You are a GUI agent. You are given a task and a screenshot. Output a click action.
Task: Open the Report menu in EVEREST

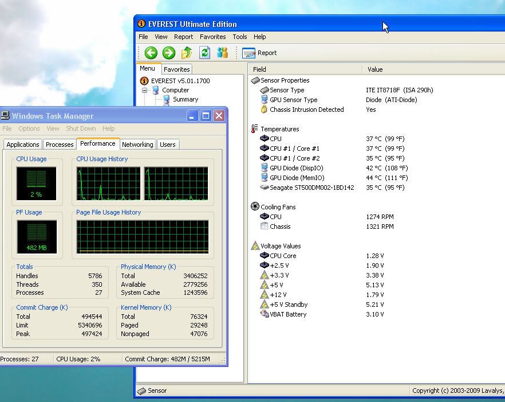(184, 37)
